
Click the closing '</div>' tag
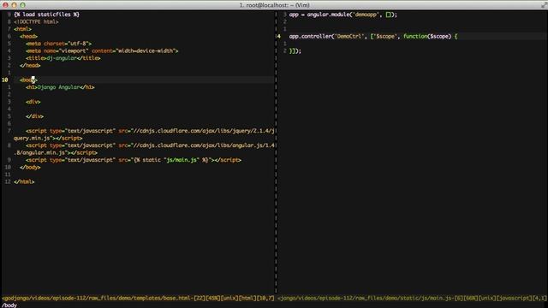click(x=34, y=116)
